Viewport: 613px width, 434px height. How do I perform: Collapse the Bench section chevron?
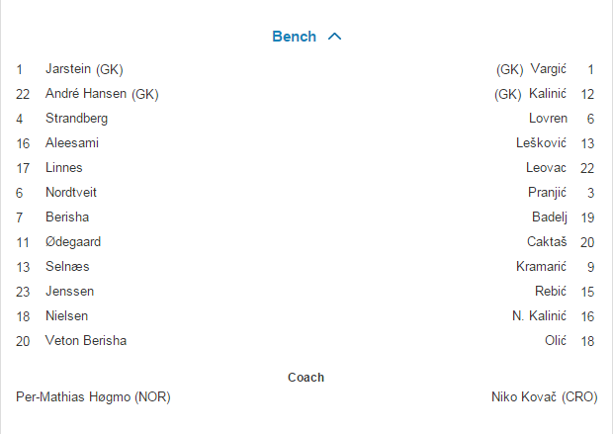[334, 37]
